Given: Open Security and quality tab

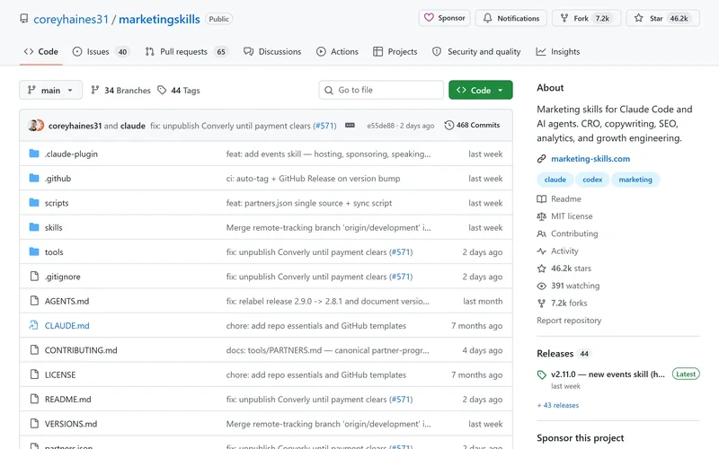Looking at the screenshot, I should tap(476, 52).
